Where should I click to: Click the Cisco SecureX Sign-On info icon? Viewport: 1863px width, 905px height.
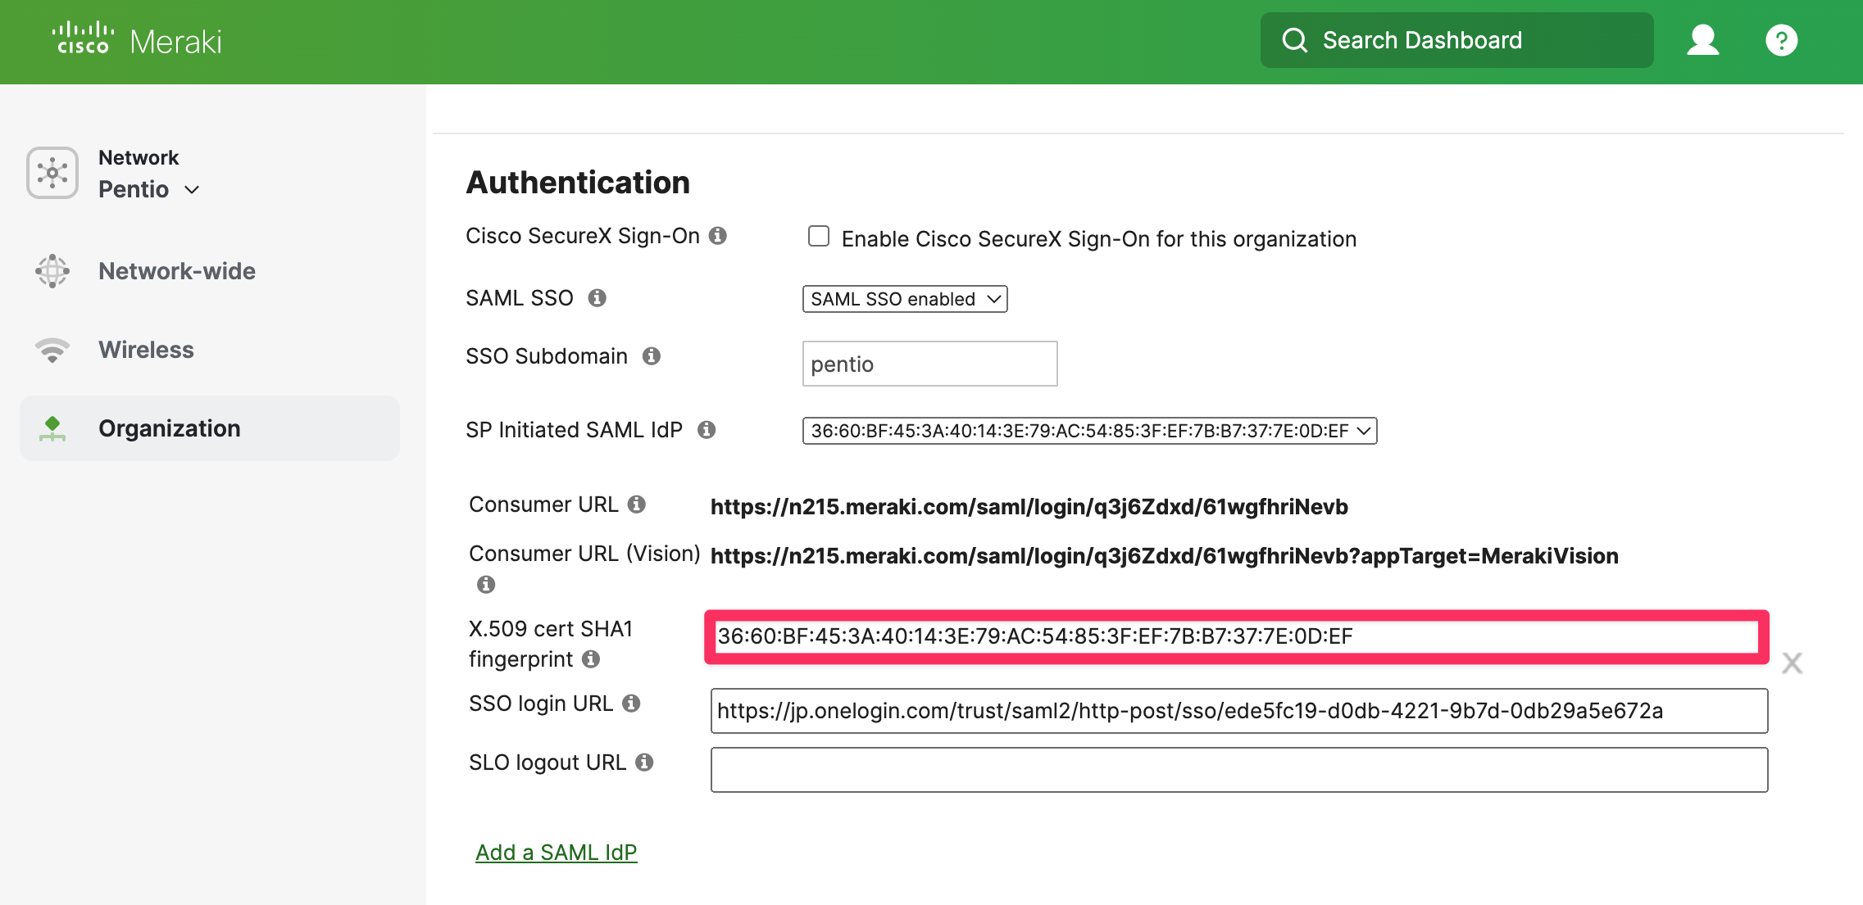(x=718, y=236)
